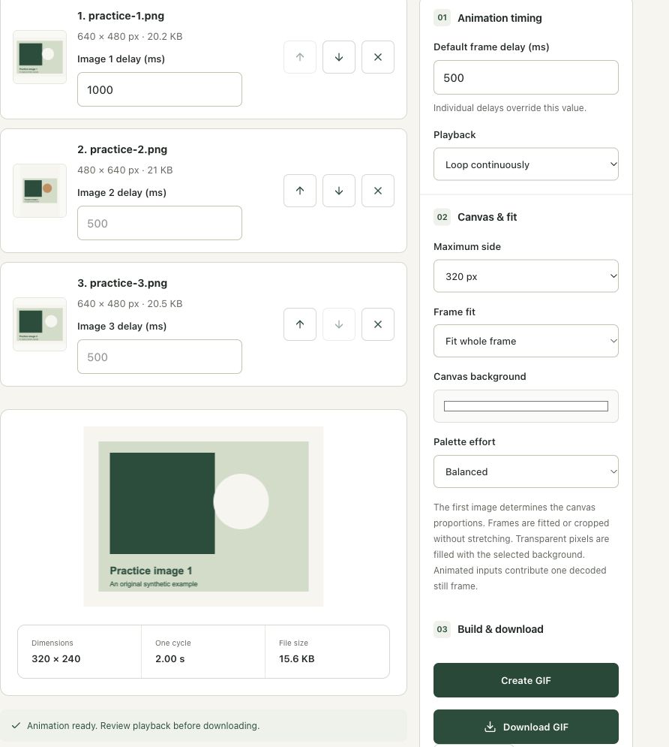Move practice-1.png up in the order
669x747 pixels.
[300, 57]
